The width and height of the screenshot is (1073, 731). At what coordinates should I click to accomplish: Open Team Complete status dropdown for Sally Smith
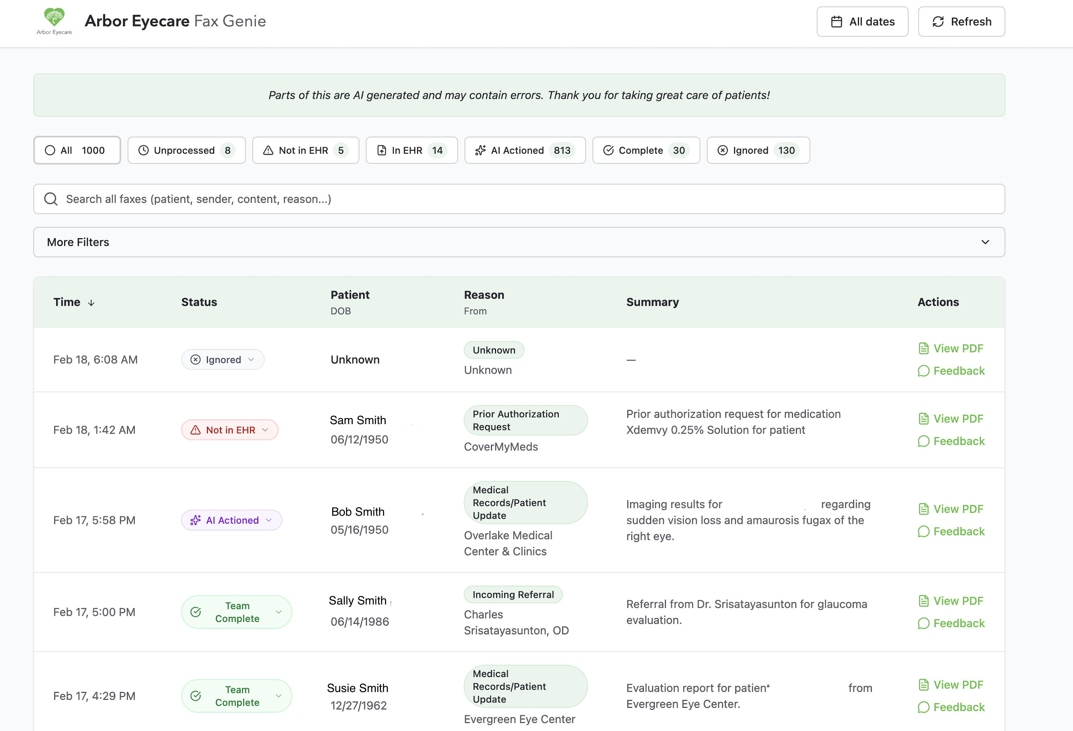point(236,612)
